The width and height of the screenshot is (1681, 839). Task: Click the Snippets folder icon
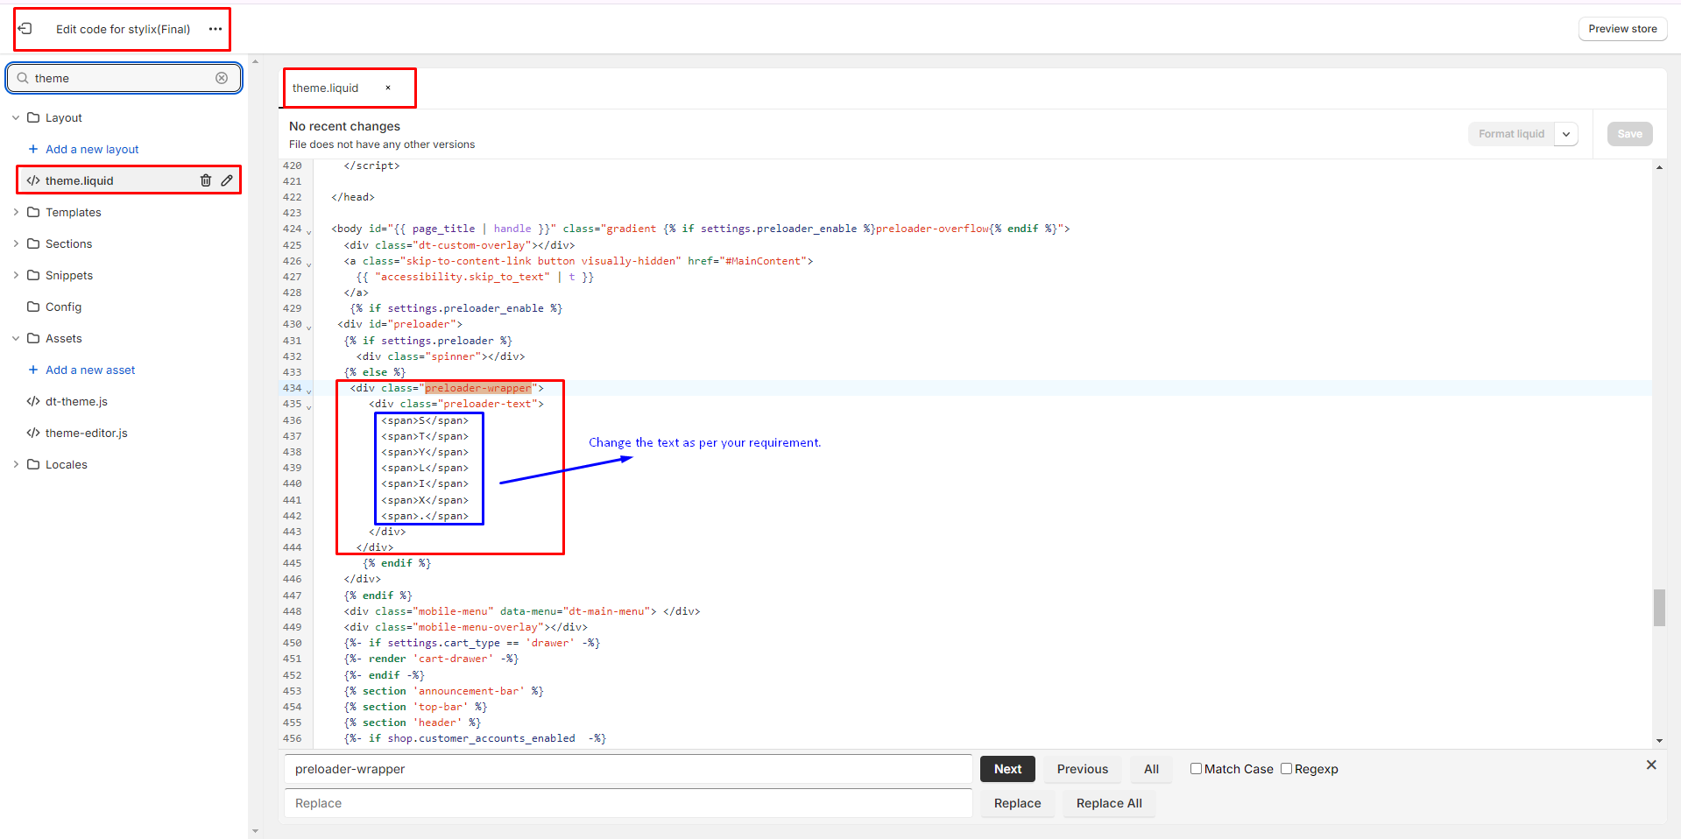[33, 275]
